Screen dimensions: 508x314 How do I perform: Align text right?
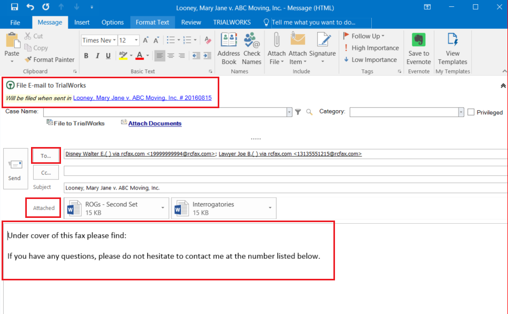coord(182,56)
